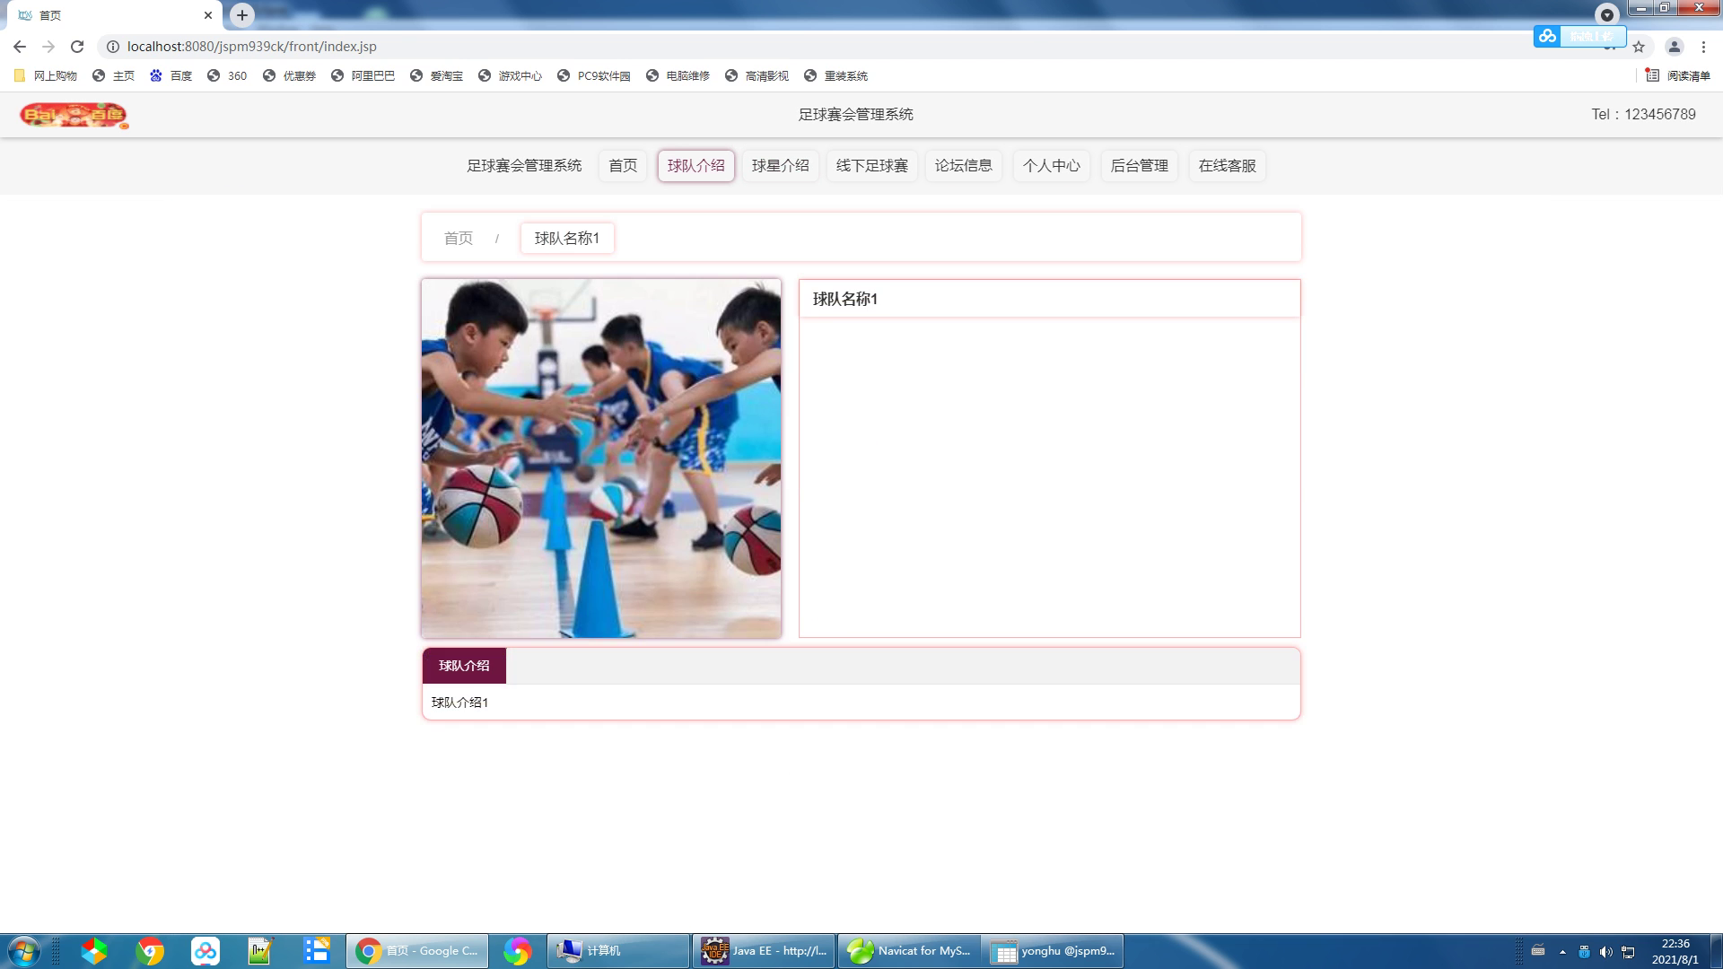Open the 阅读清单 reading list

click(1678, 76)
